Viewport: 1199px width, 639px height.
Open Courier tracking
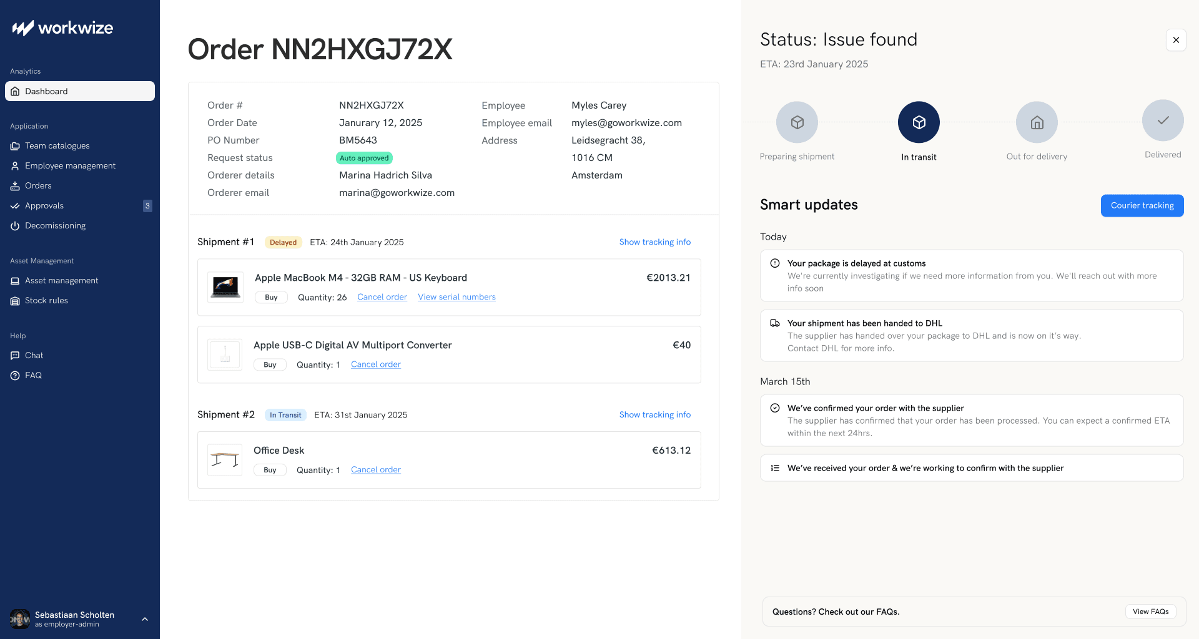click(1142, 206)
